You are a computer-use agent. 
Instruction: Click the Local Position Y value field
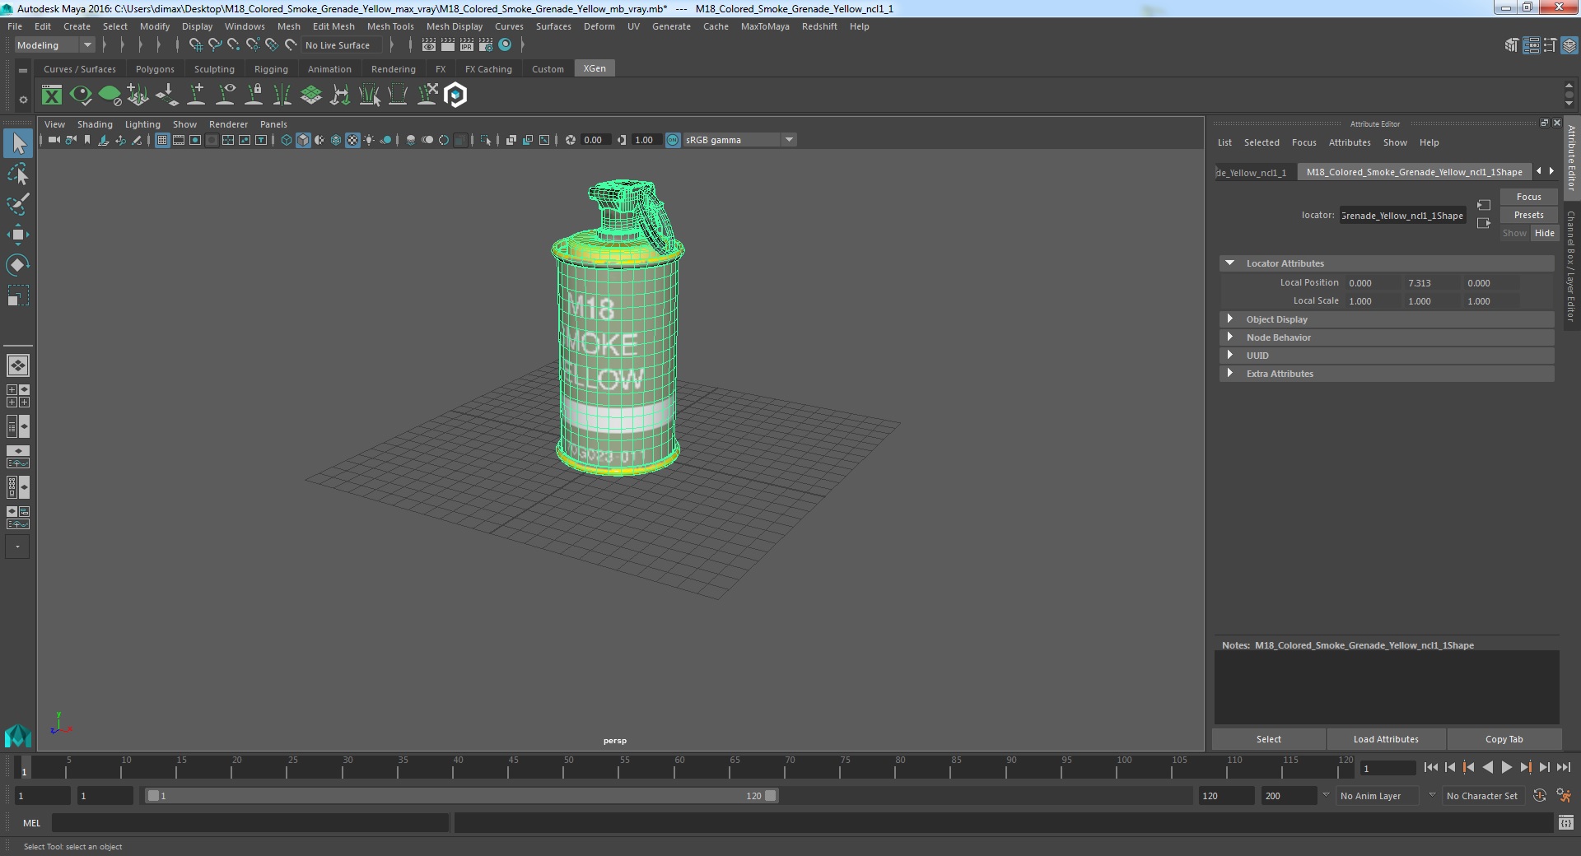pyautogui.click(x=1431, y=283)
